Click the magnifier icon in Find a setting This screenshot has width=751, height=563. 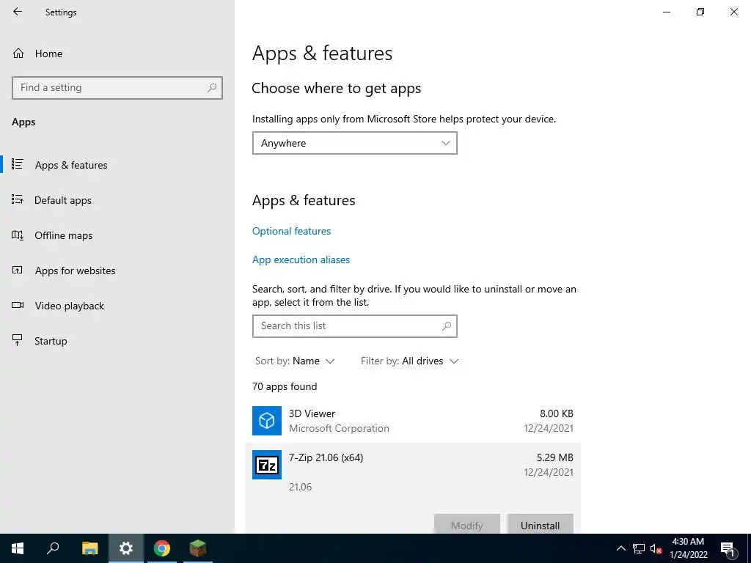212,88
